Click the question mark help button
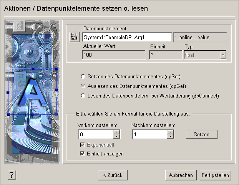The height and width of the screenshot is (185, 239). pos(12,175)
